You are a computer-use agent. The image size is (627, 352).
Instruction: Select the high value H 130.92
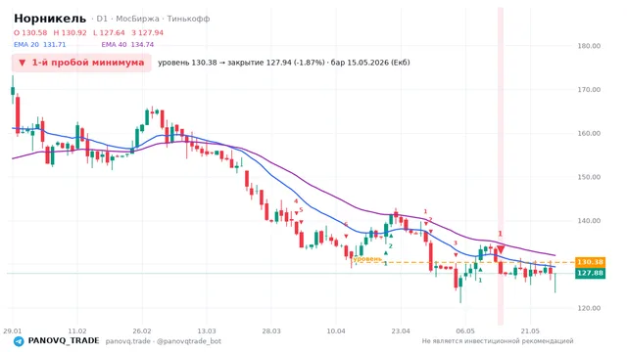[x=70, y=32]
